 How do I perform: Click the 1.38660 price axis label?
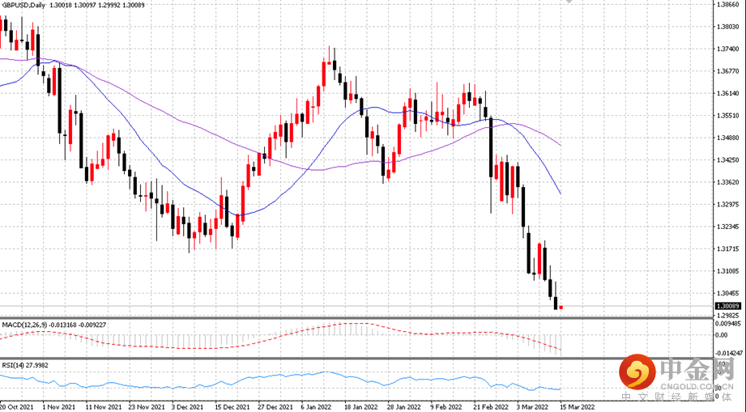pyautogui.click(x=728, y=4)
